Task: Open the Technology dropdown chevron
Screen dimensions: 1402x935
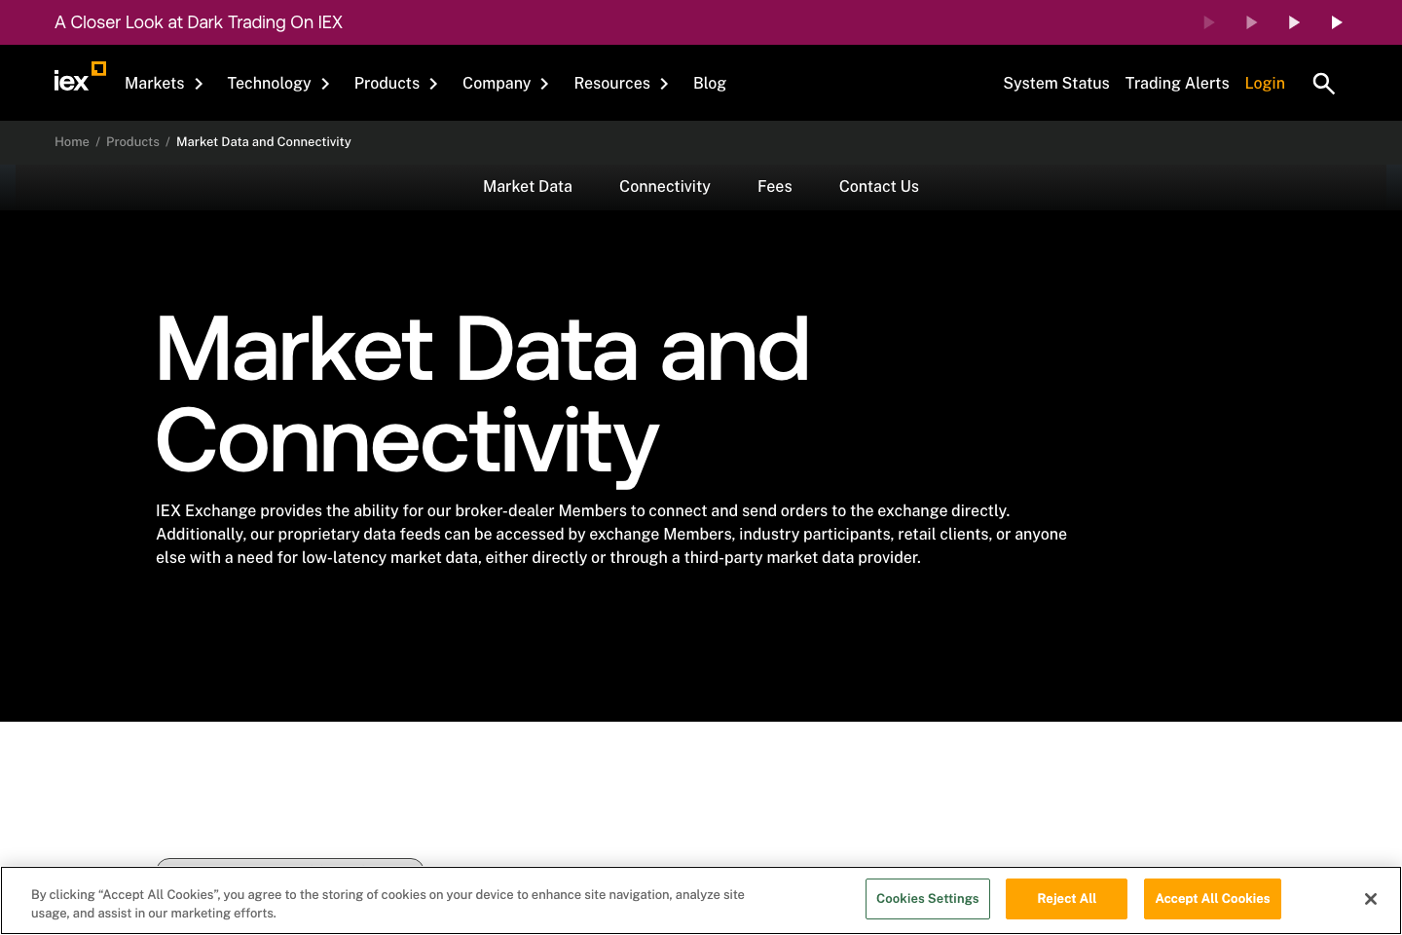Action: pos(325,84)
